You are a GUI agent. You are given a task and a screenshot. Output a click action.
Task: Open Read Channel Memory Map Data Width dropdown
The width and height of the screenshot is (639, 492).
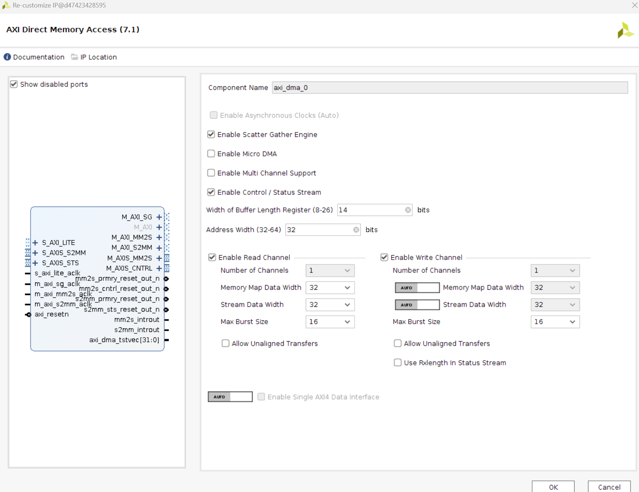(x=330, y=288)
